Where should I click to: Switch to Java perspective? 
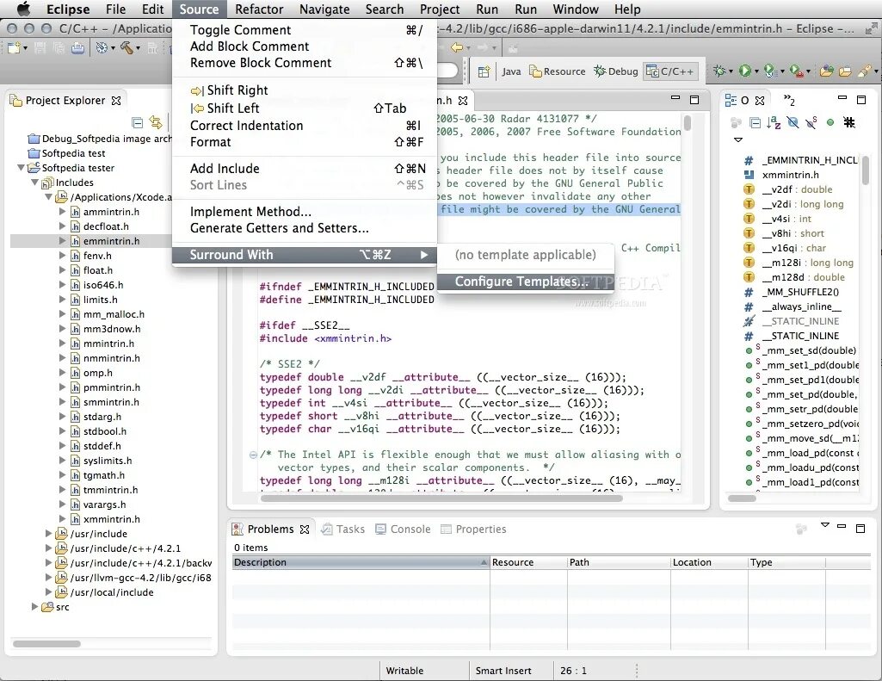[x=511, y=71]
